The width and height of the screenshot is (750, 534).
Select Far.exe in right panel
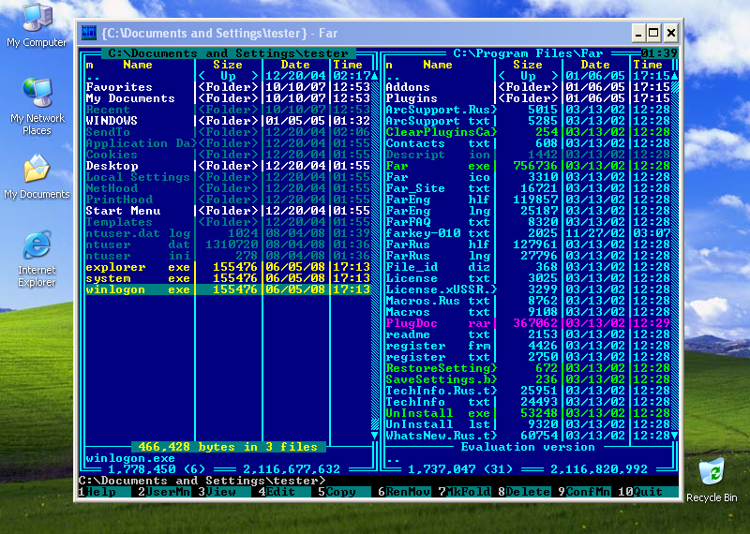528,166
